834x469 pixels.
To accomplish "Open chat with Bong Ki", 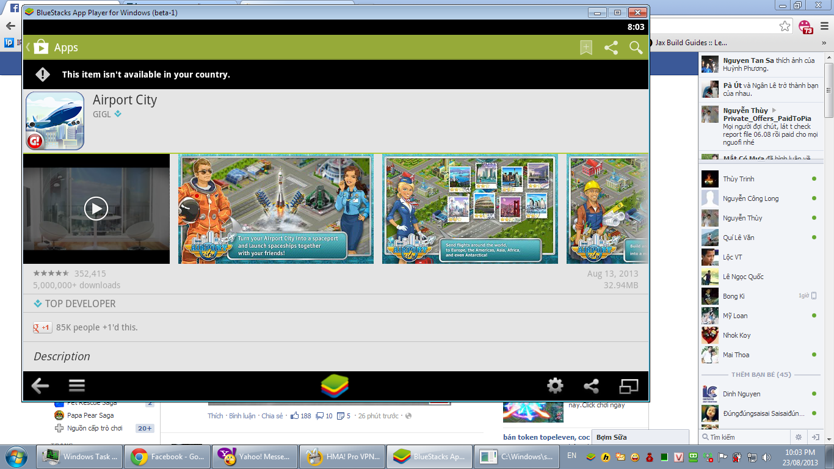I will pos(760,296).
